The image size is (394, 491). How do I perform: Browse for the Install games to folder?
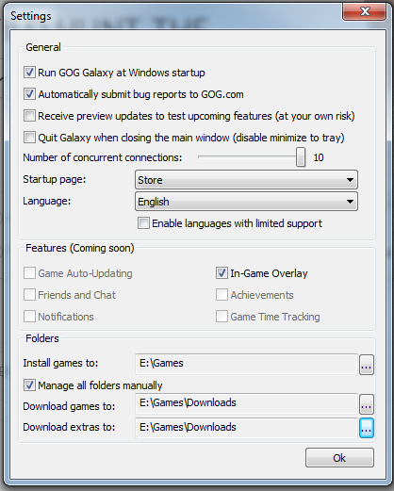pyautogui.click(x=367, y=365)
